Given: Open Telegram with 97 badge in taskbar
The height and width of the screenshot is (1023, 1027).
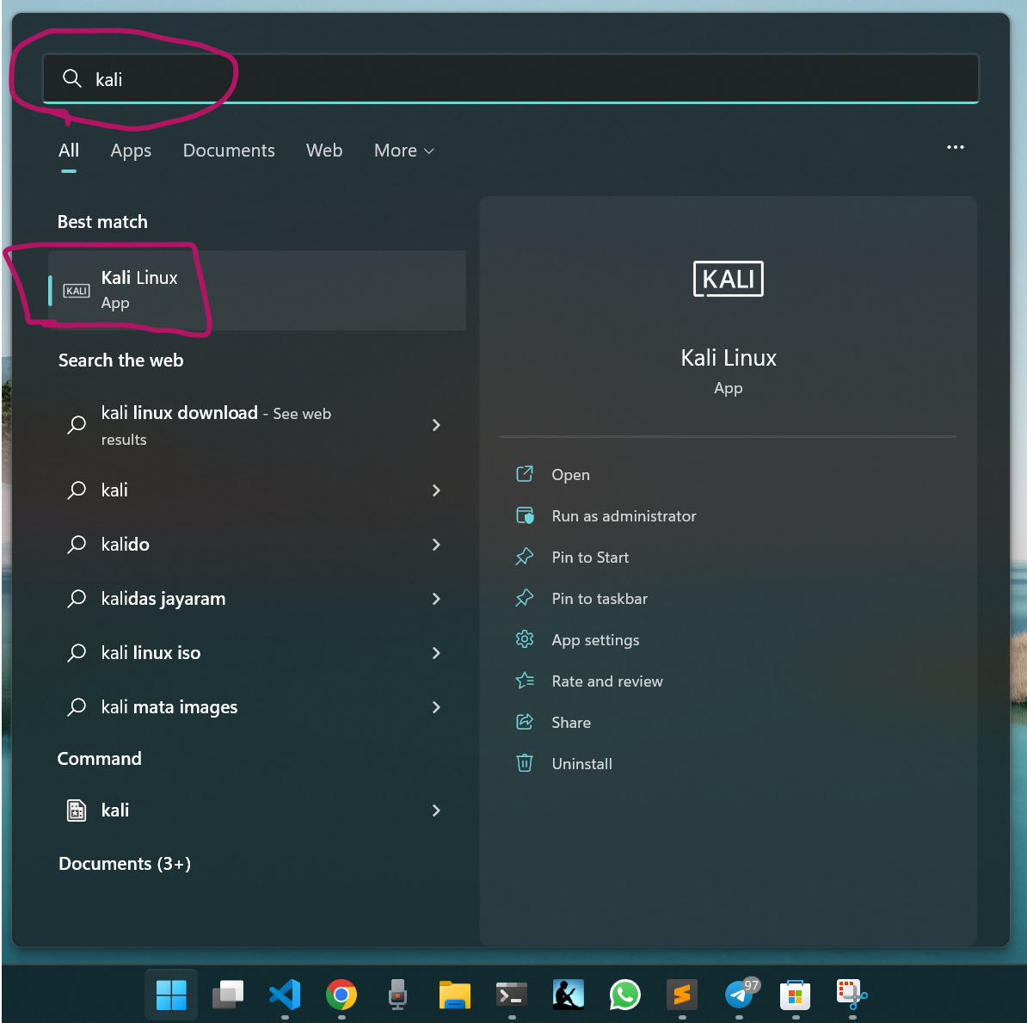Looking at the screenshot, I should [740, 994].
